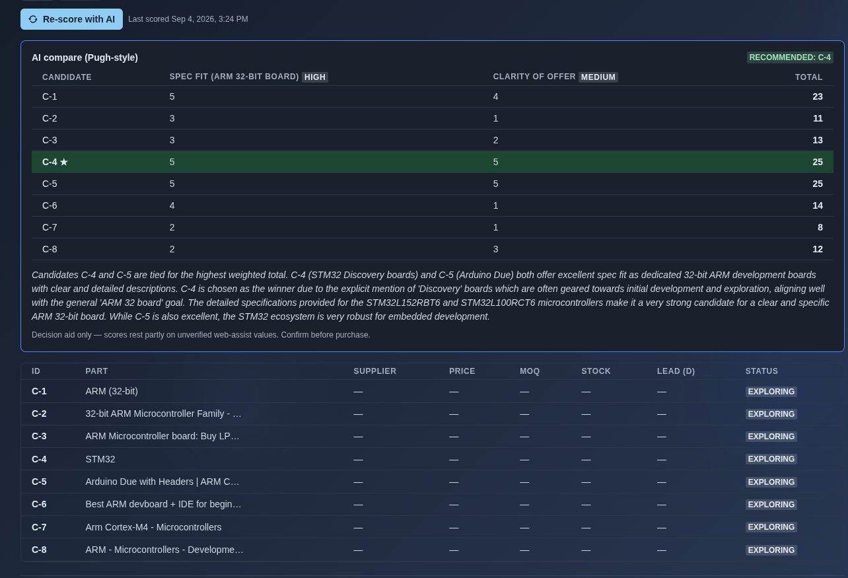Image resolution: width=848 pixels, height=578 pixels.
Task: Select the C-3 row in the Pugh compare table
Action: click(433, 140)
